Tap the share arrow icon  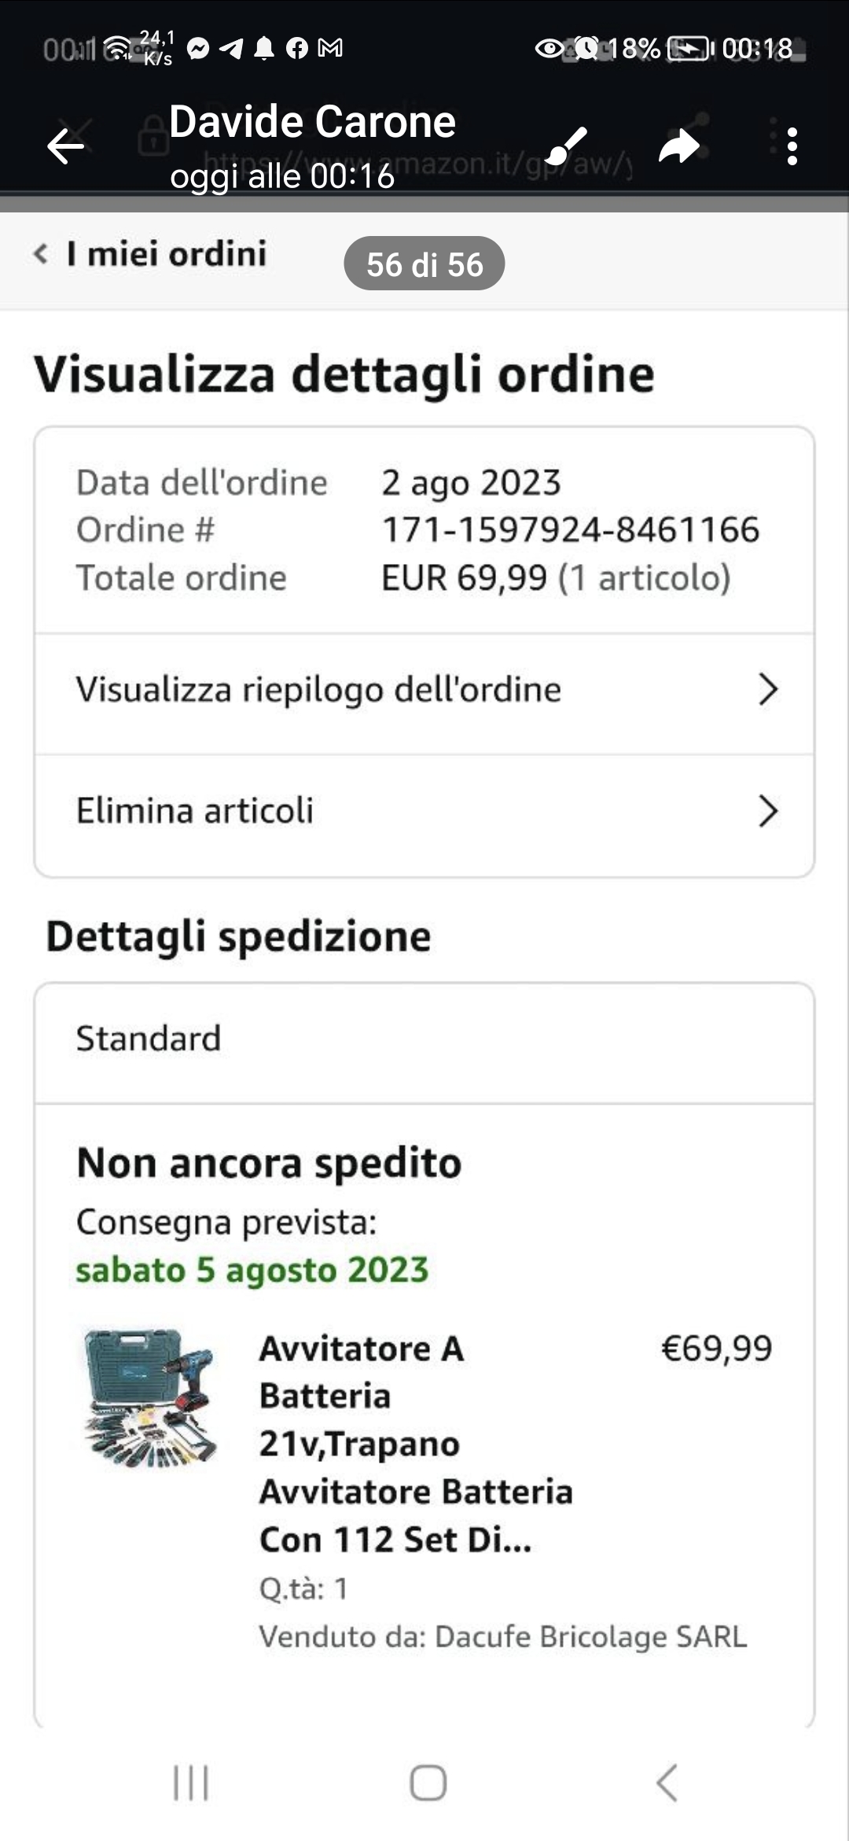coord(678,146)
